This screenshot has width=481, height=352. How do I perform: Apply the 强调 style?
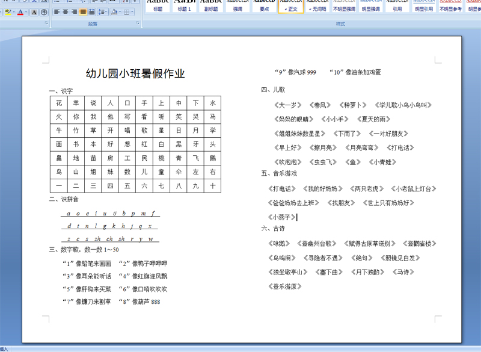(x=237, y=5)
